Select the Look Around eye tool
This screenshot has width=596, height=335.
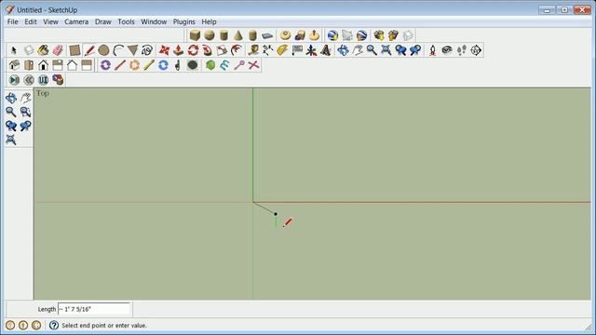447,50
